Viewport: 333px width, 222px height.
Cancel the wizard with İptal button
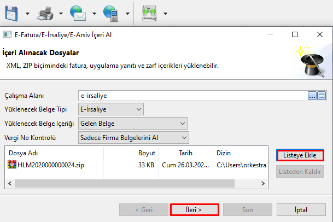tap(301, 209)
